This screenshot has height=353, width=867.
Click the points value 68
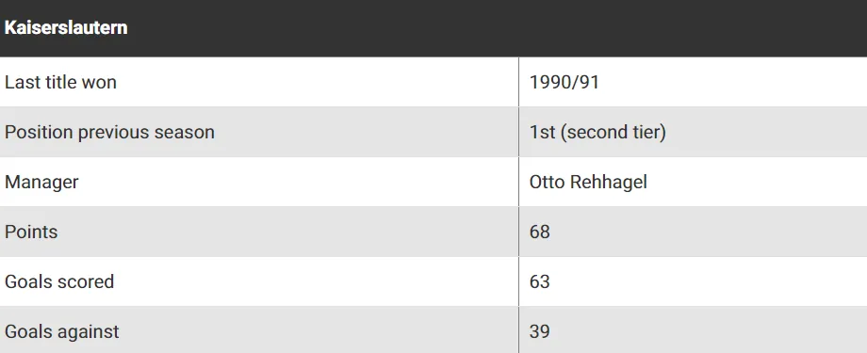[x=540, y=232]
